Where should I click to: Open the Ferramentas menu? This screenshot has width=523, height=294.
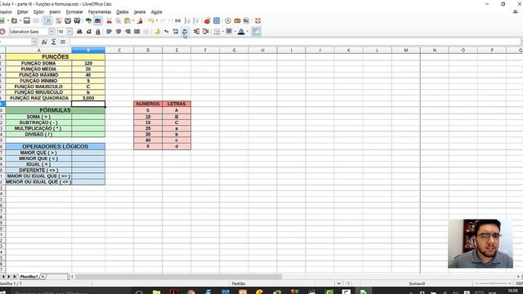(100, 12)
